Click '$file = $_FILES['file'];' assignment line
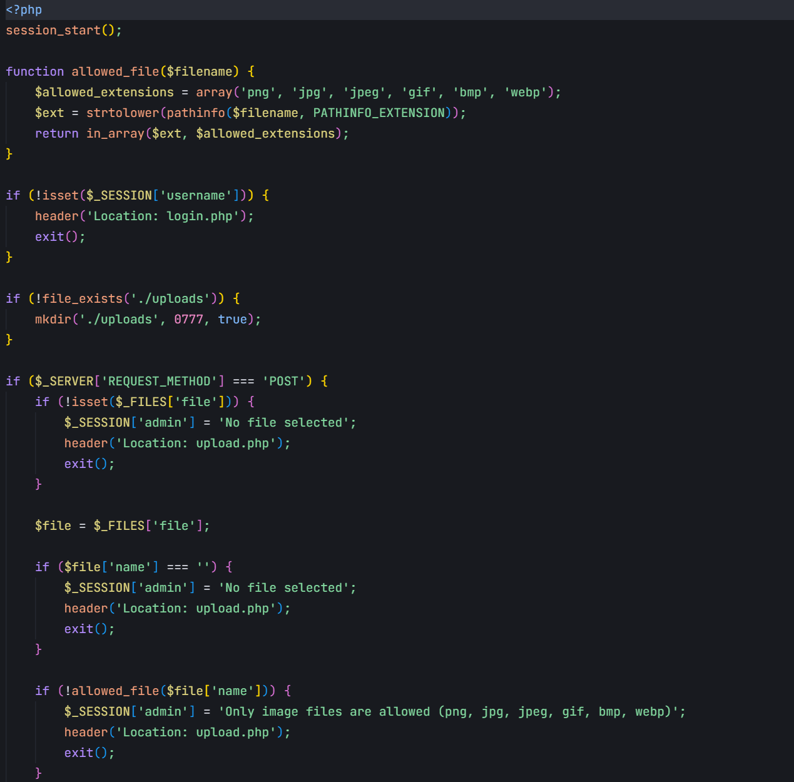Viewport: 794px width, 782px height. pos(123,526)
